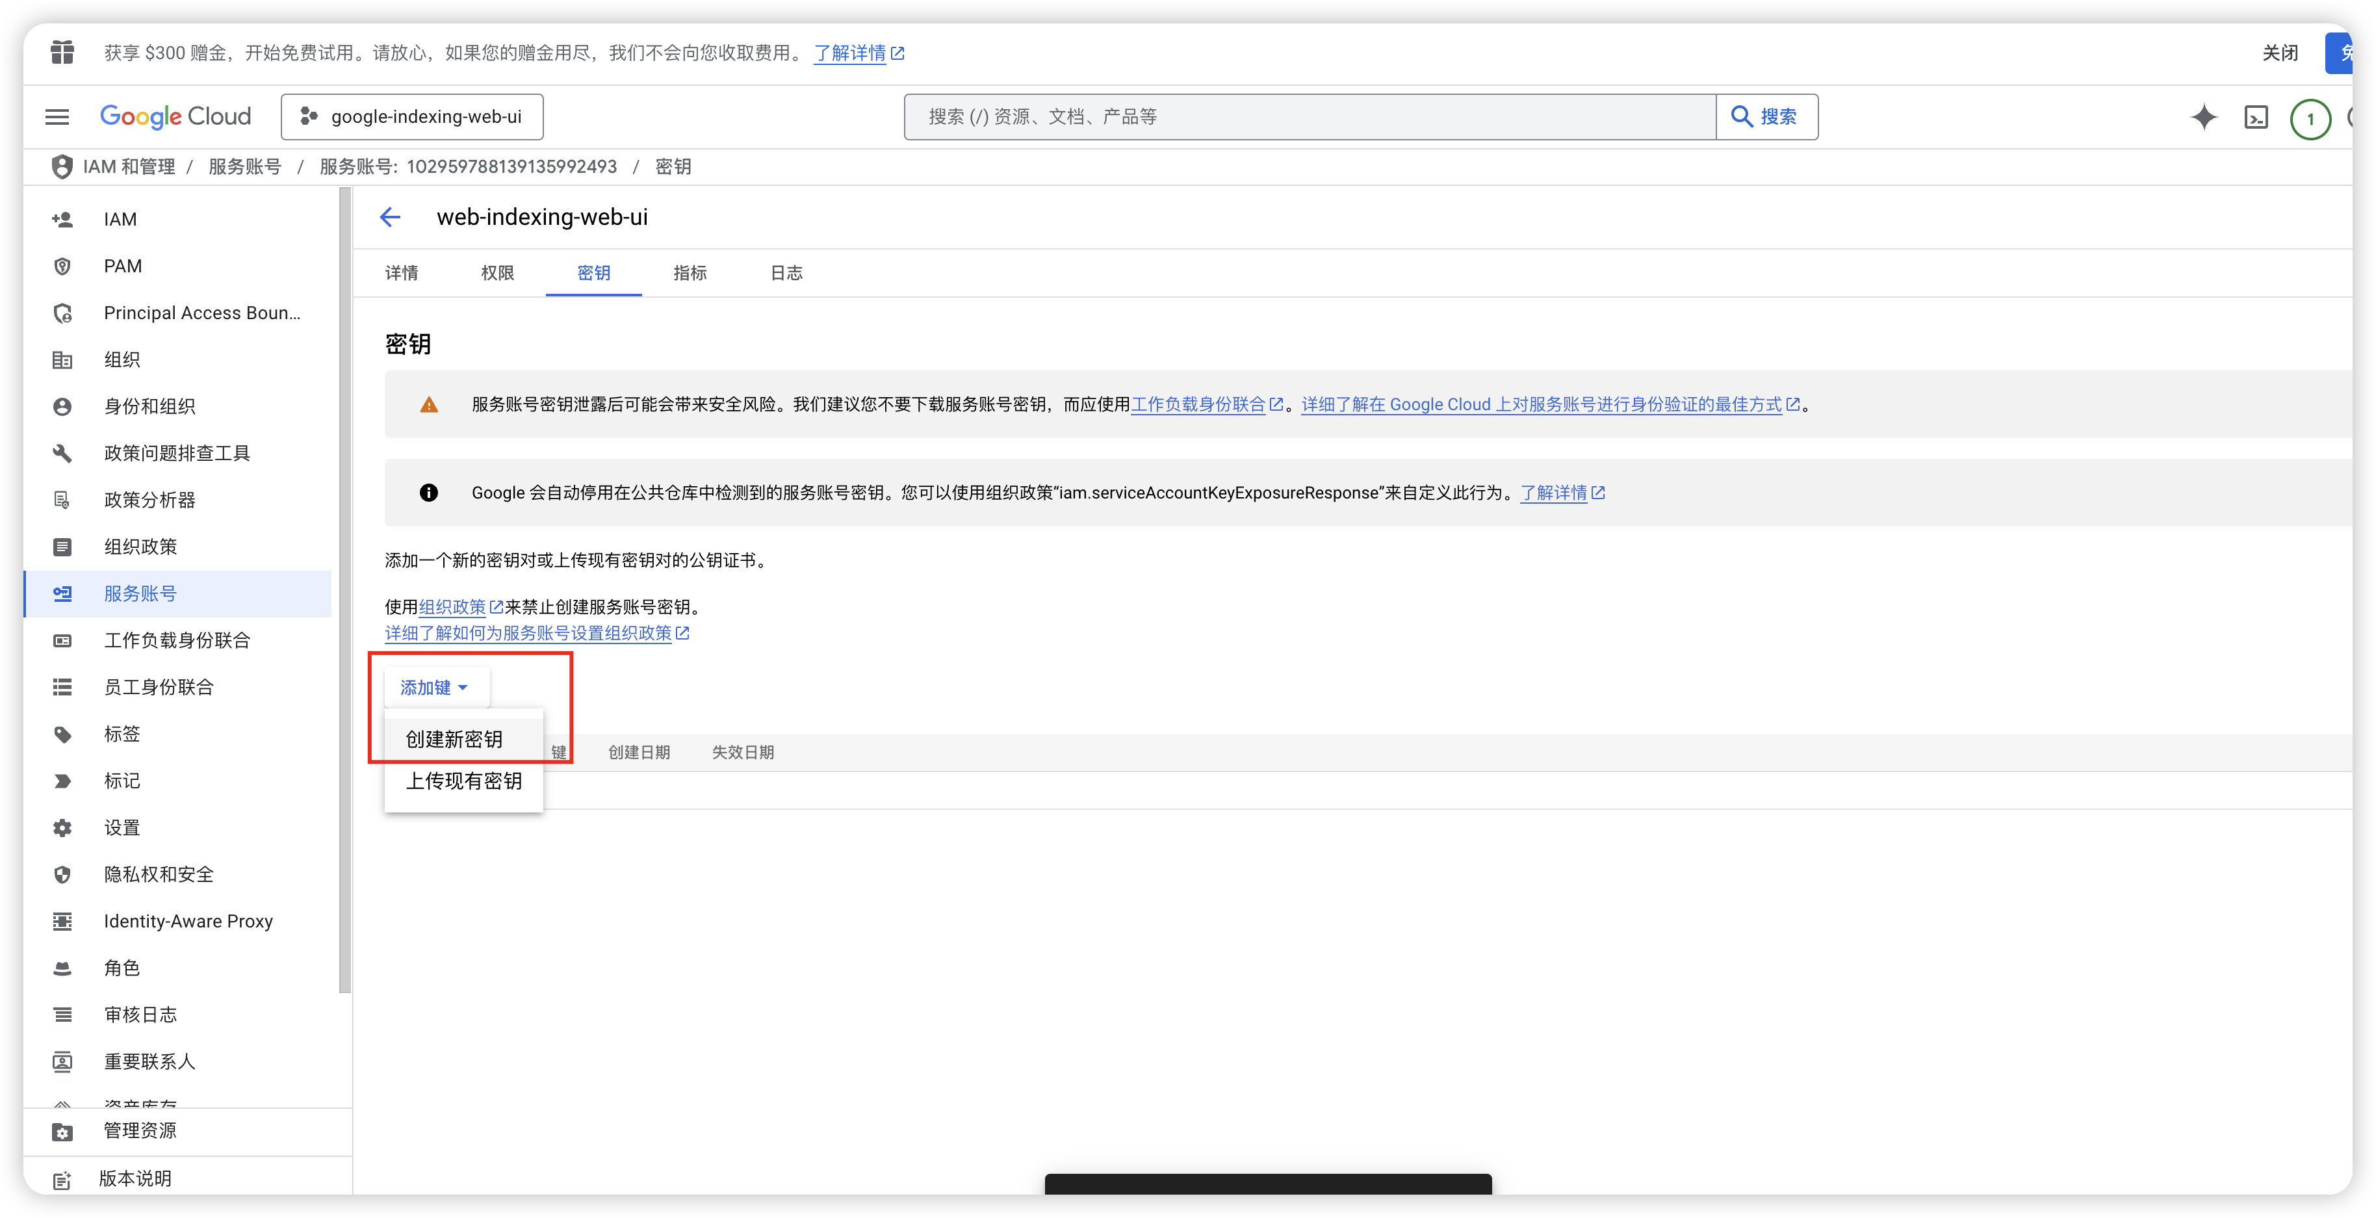The image size is (2376, 1218).
Task: Open 标签 tag item in sidebar
Action: pyautogui.click(x=177, y=734)
